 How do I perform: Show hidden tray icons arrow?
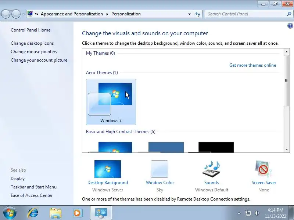(x=239, y=213)
